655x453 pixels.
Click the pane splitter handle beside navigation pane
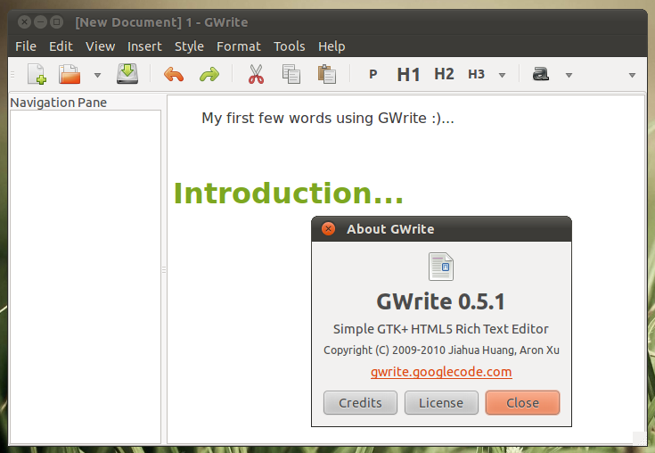[x=164, y=270]
